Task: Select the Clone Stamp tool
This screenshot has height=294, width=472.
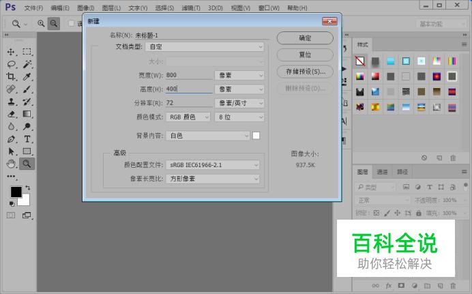Action: 11,102
